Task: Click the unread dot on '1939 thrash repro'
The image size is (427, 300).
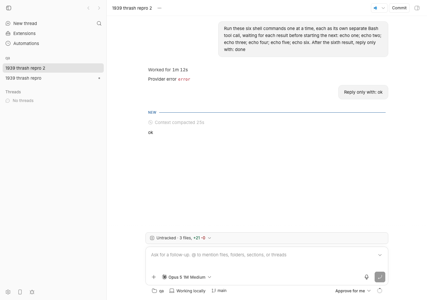Action: coord(99,78)
